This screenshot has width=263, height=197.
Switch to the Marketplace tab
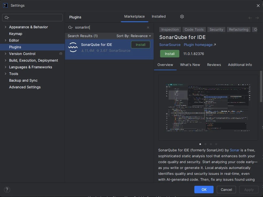(x=134, y=17)
